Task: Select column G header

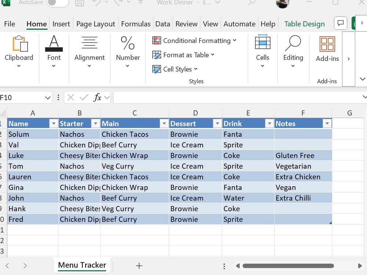Action: coord(349,113)
